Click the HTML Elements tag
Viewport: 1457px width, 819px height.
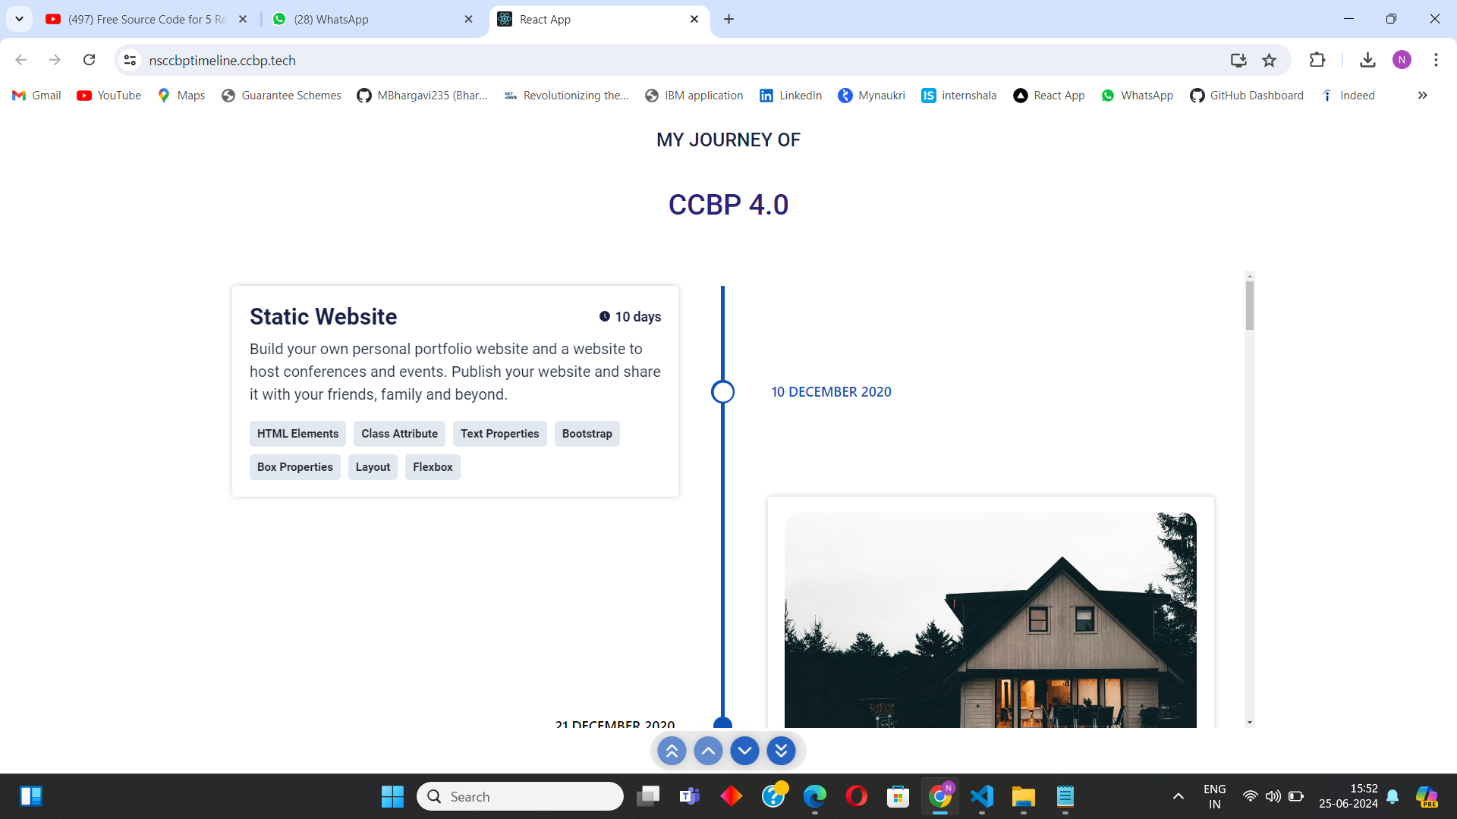click(297, 434)
